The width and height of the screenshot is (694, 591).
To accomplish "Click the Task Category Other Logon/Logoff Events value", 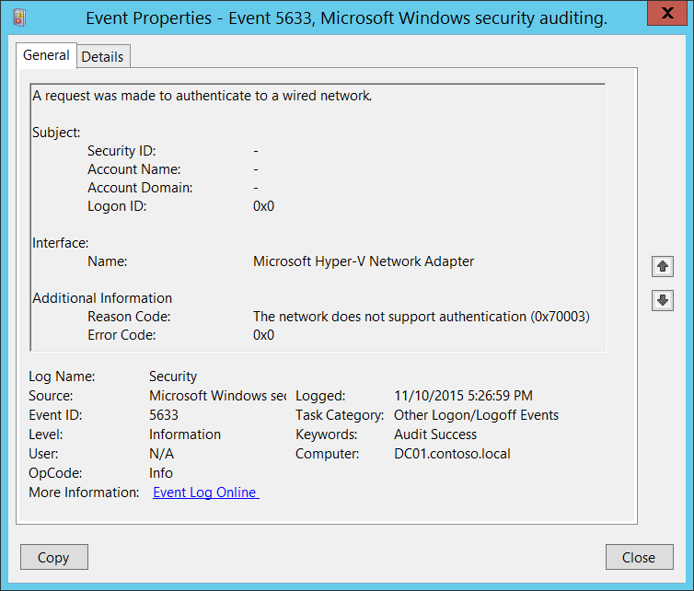I will [x=476, y=415].
